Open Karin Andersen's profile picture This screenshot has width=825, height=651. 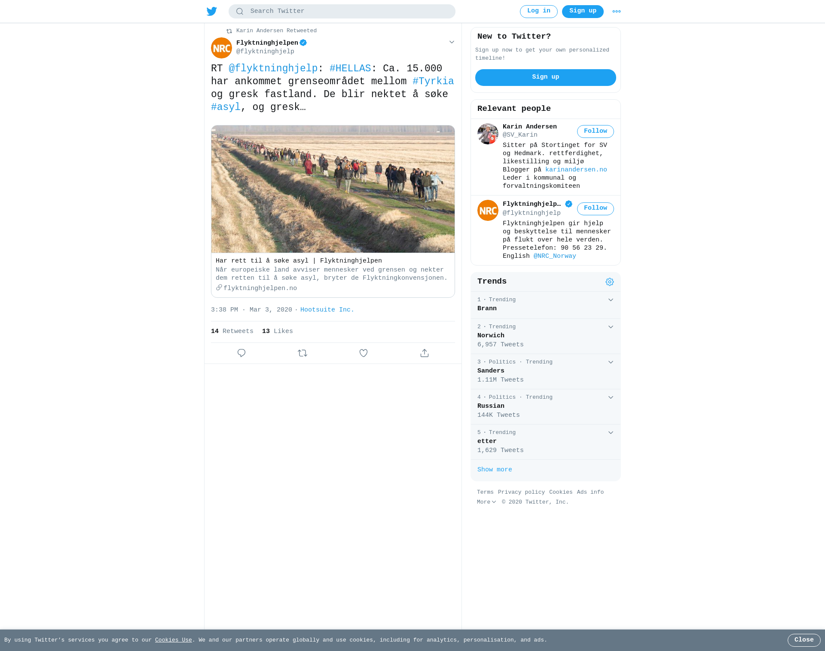click(x=488, y=134)
